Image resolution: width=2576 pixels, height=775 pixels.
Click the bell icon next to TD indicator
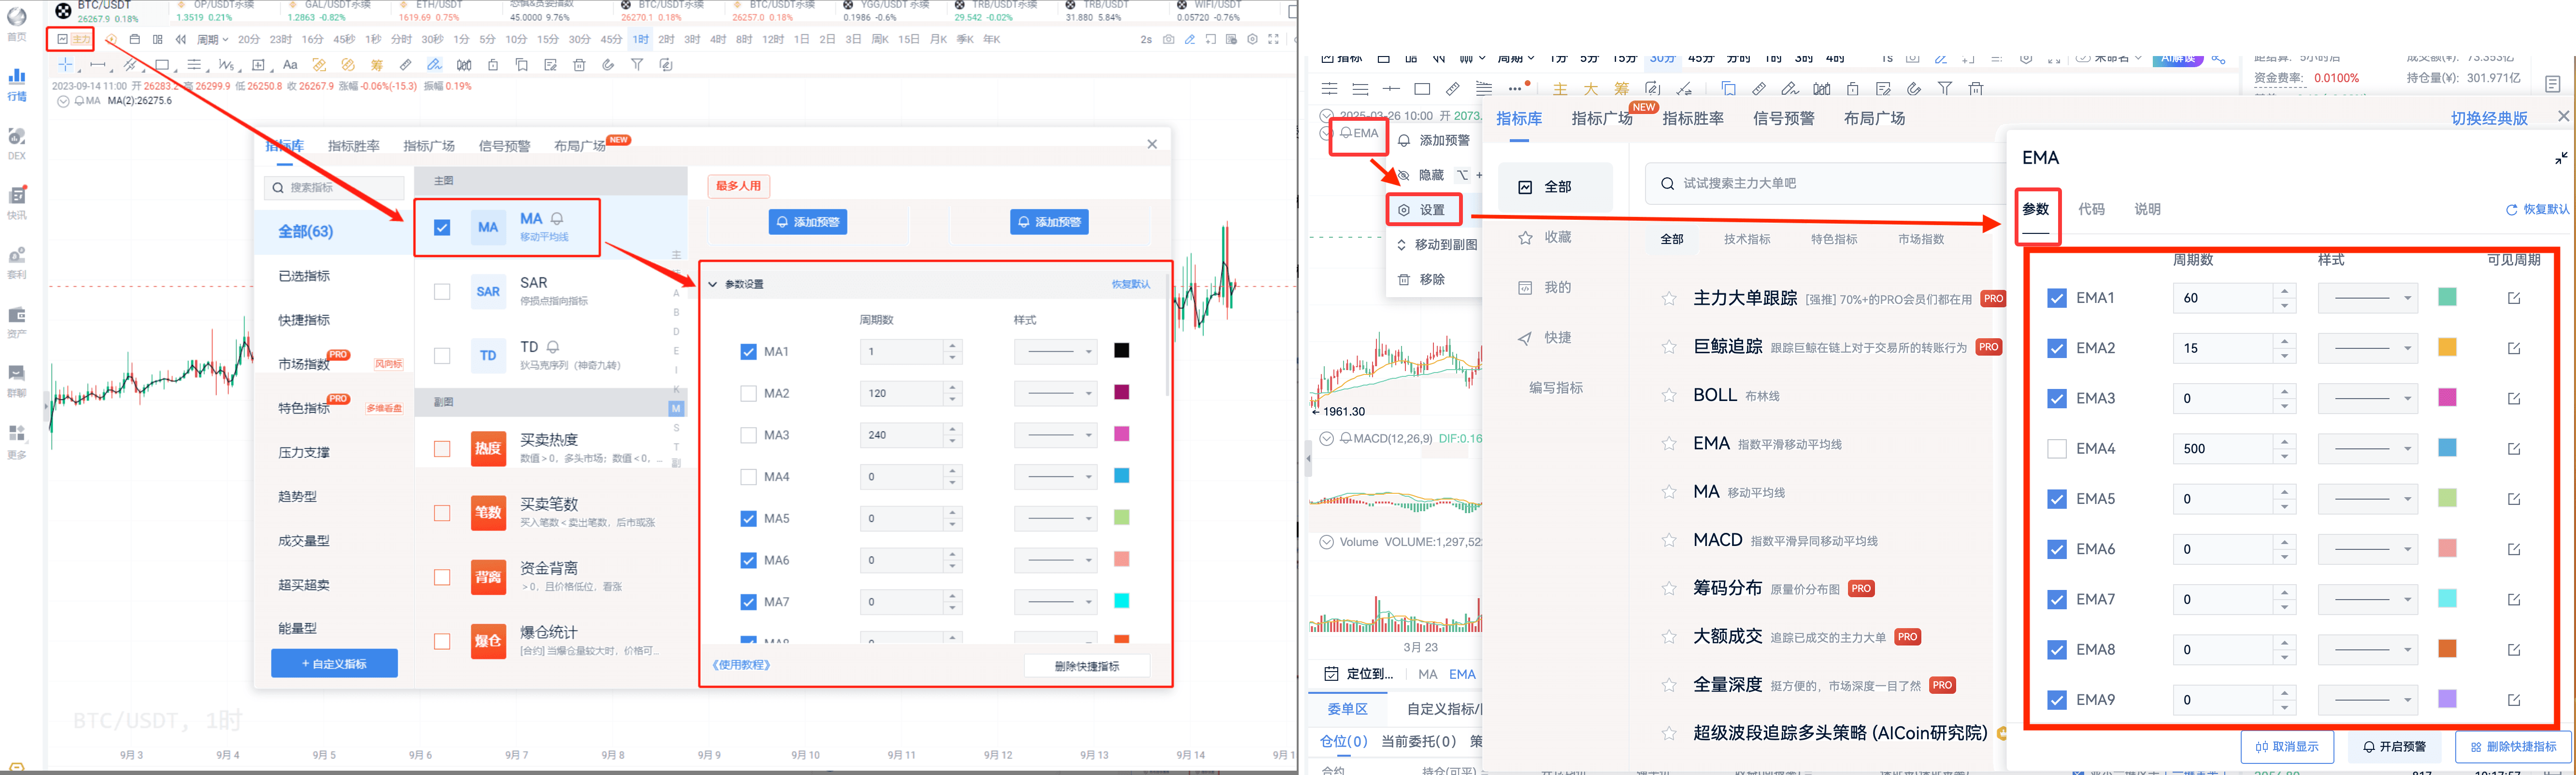553,347
